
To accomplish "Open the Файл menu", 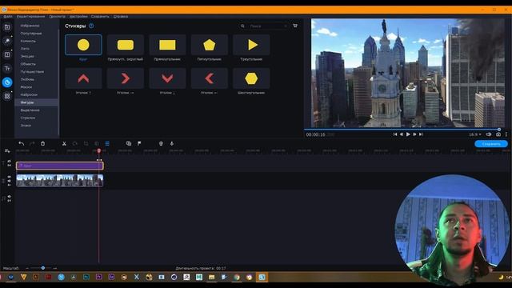I will point(8,16).
